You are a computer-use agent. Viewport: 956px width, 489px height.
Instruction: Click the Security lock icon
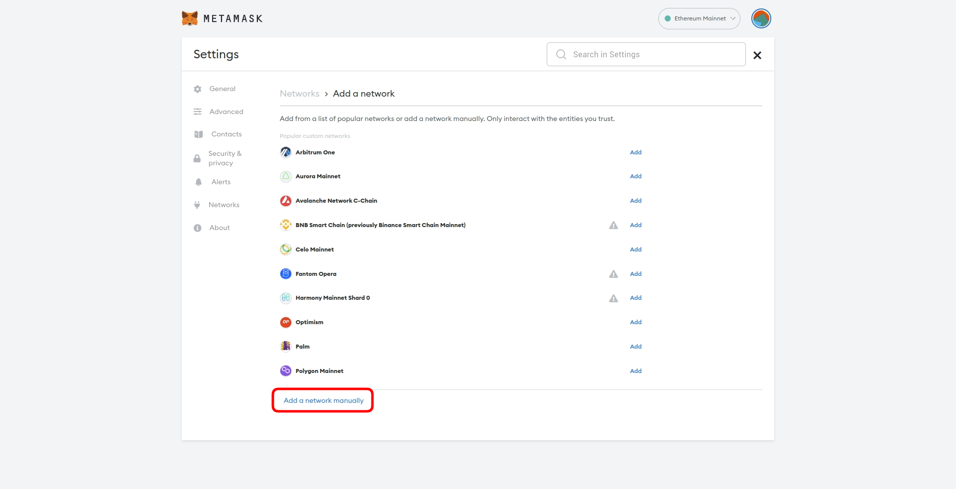click(197, 158)
